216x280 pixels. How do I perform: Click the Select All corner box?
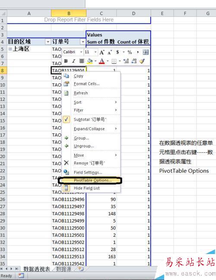[x=3, y=13]
